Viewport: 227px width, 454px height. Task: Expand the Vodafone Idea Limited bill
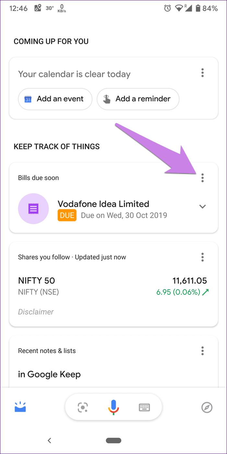click(203, 206)
